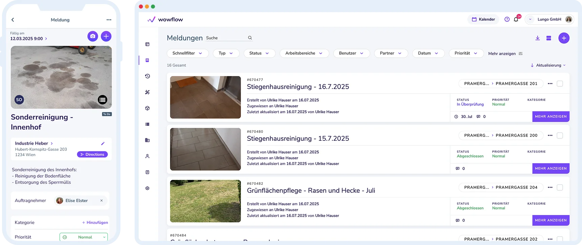Tap the purple plus icon in mobile view
This screenshot has width=582, height=245.
(x=106, y=36)
